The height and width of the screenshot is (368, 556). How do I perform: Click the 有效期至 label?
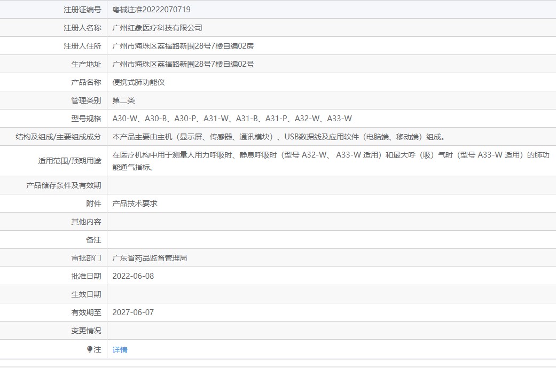86,312
